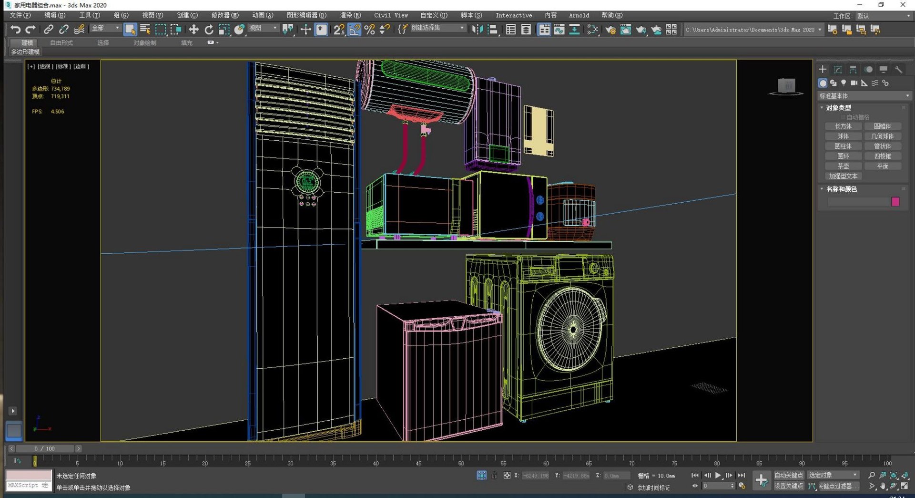Click the 茶壶 primitive button
The height and width of the screenshot is (498, 915).
(x=843, y=166)
